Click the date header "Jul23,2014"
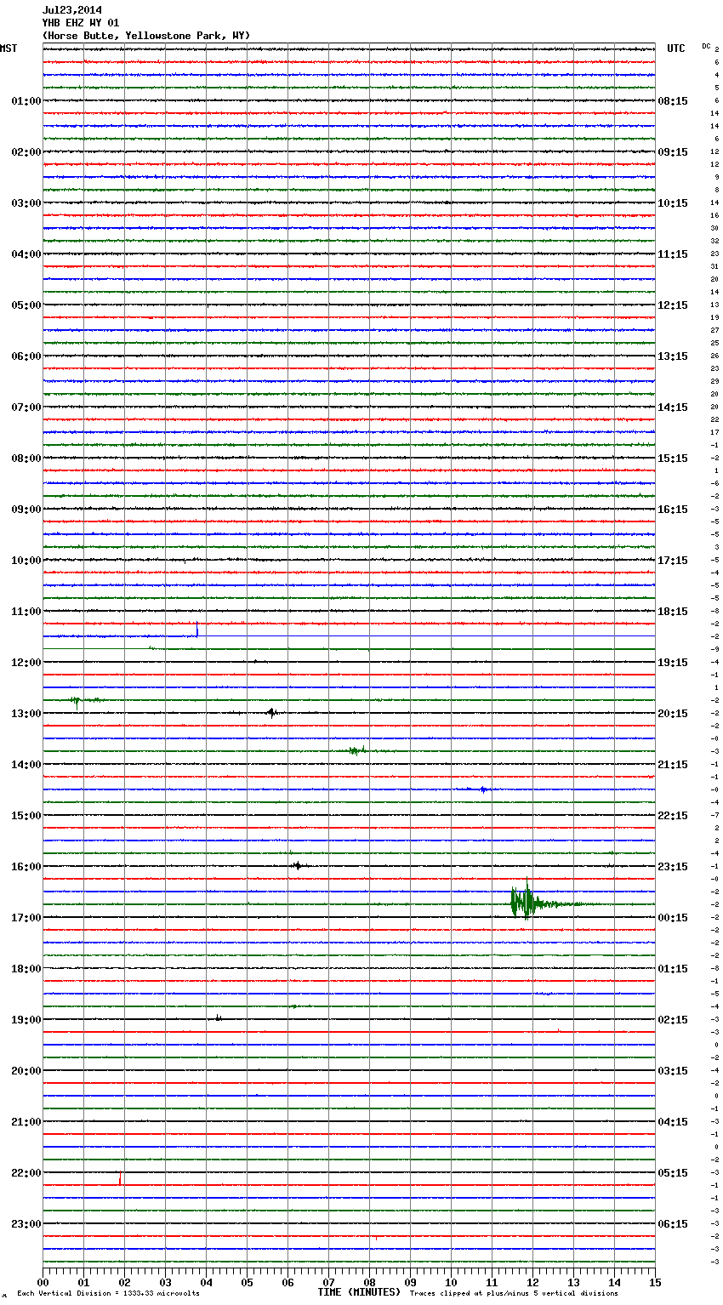 pos(72,10)
